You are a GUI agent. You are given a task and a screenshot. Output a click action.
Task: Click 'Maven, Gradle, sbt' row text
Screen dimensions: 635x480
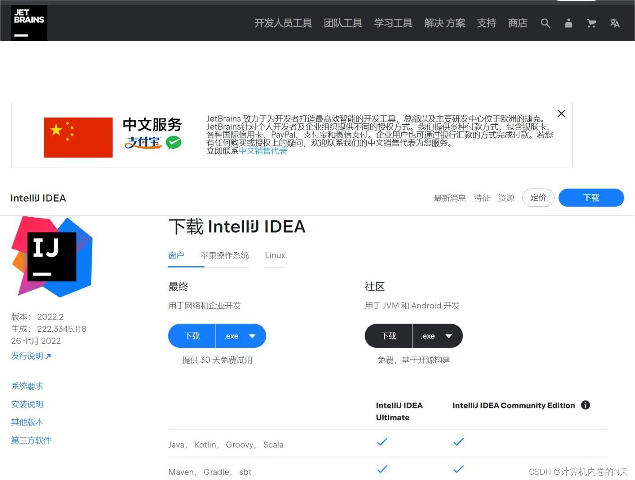pos(210,472)
